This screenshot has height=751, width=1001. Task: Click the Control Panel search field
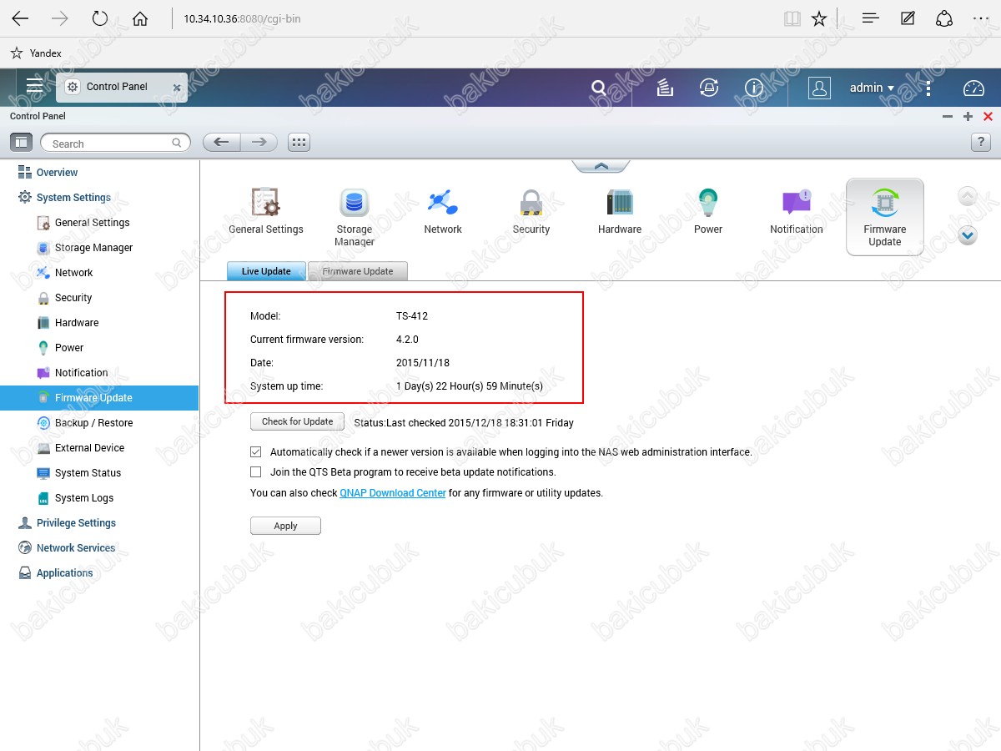pyautogui.click(x=116, y=144)
